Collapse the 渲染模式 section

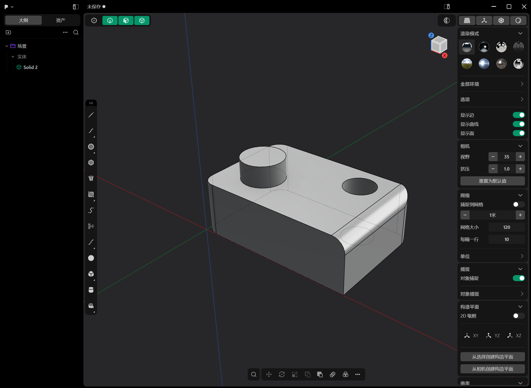pos(520,33)
